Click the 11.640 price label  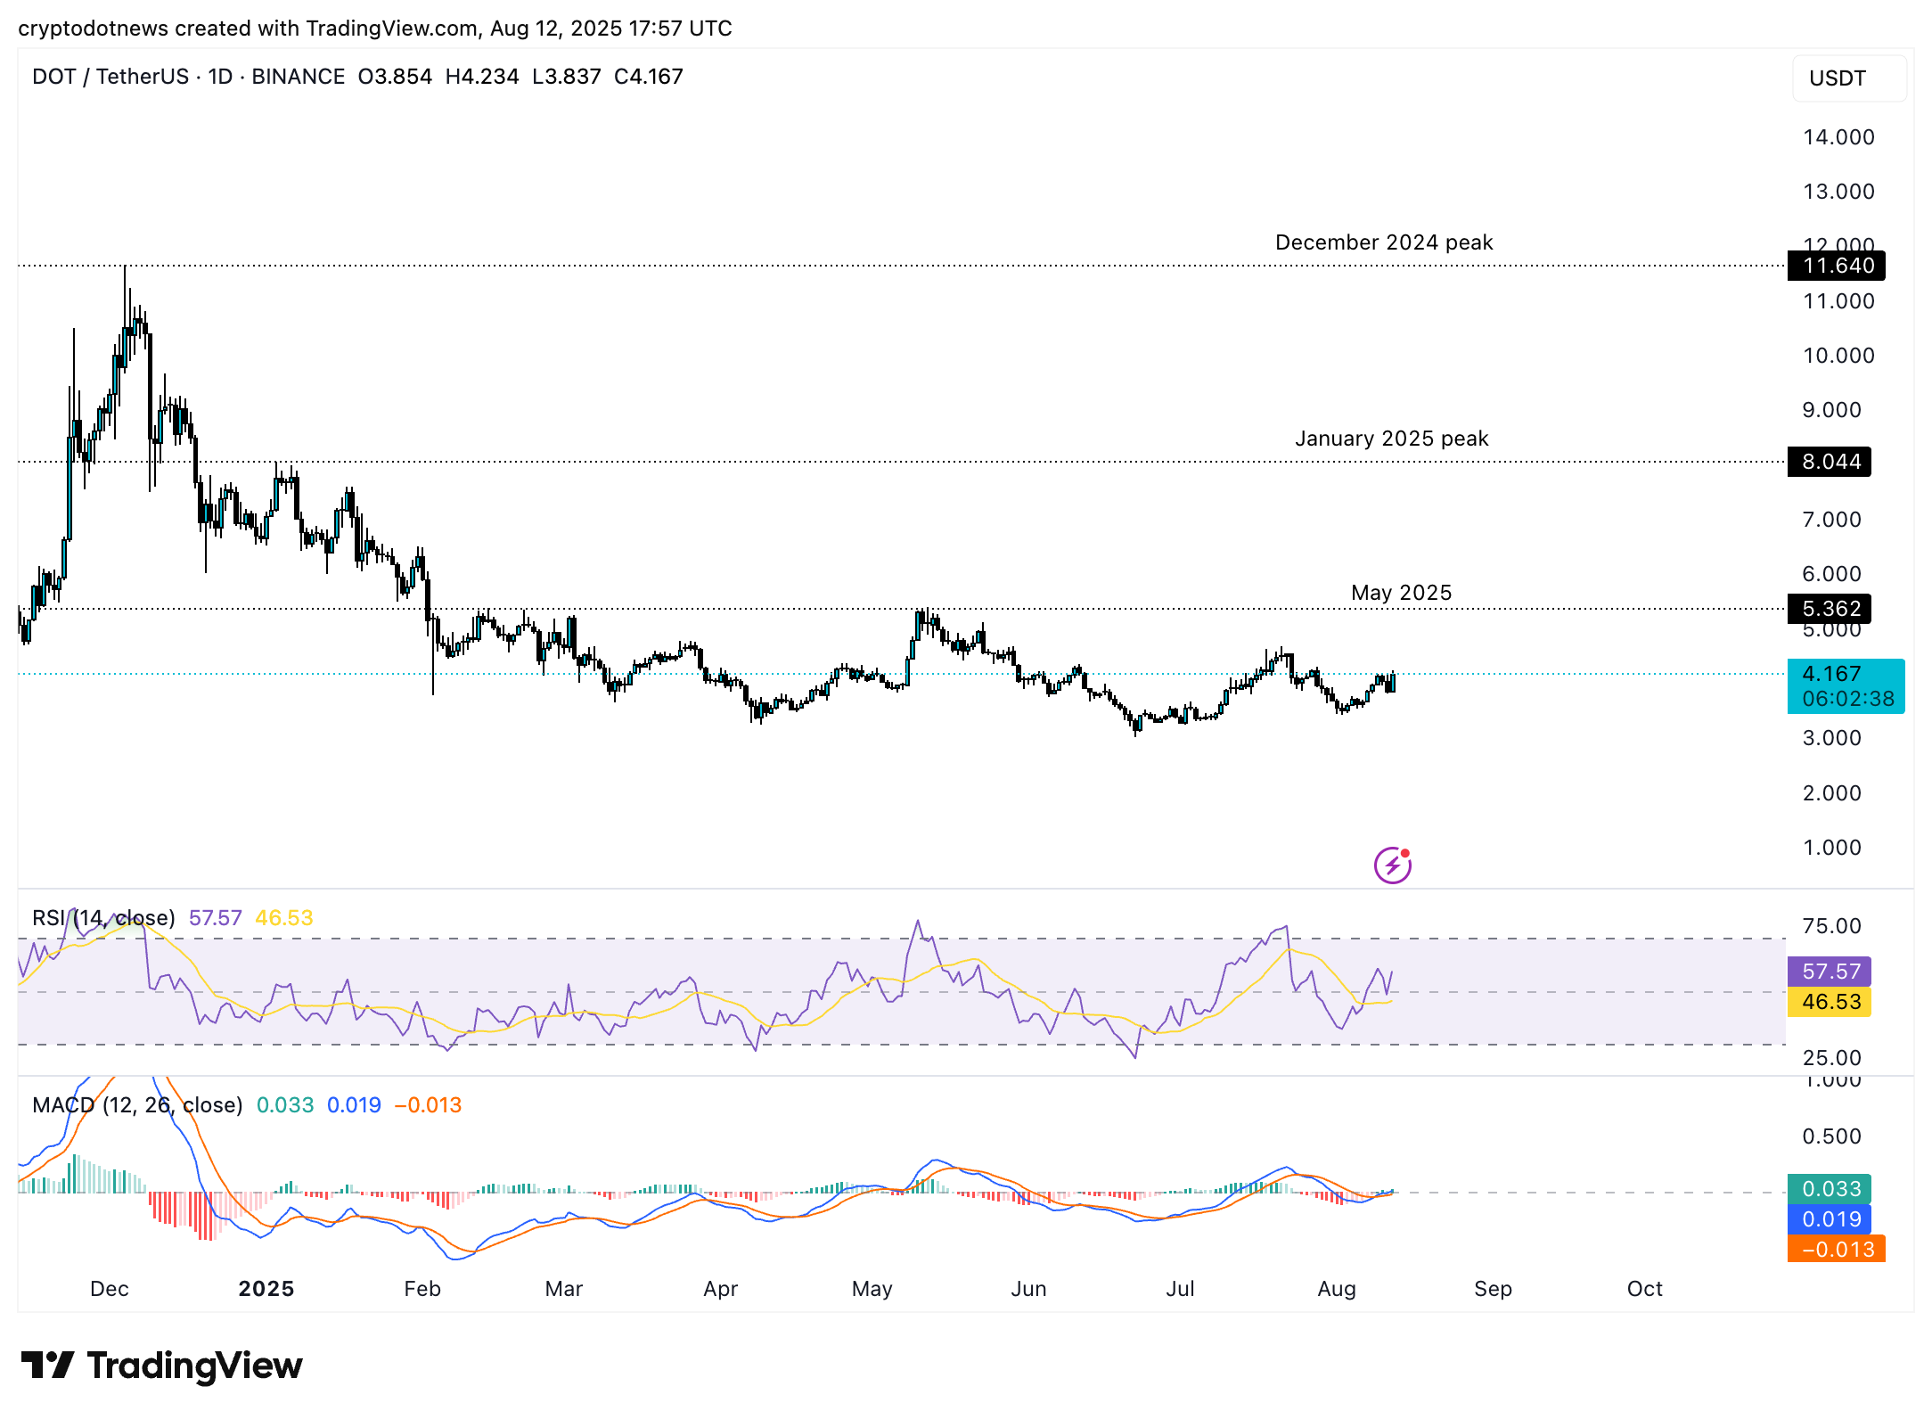(x=1836, y=266)
